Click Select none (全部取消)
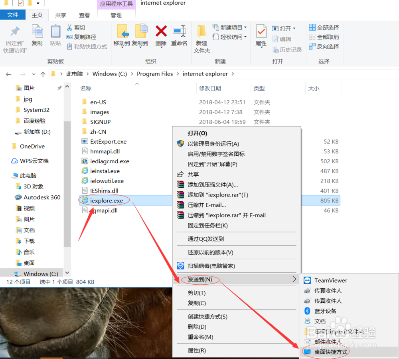399x359 pixels. click(324, 37)
